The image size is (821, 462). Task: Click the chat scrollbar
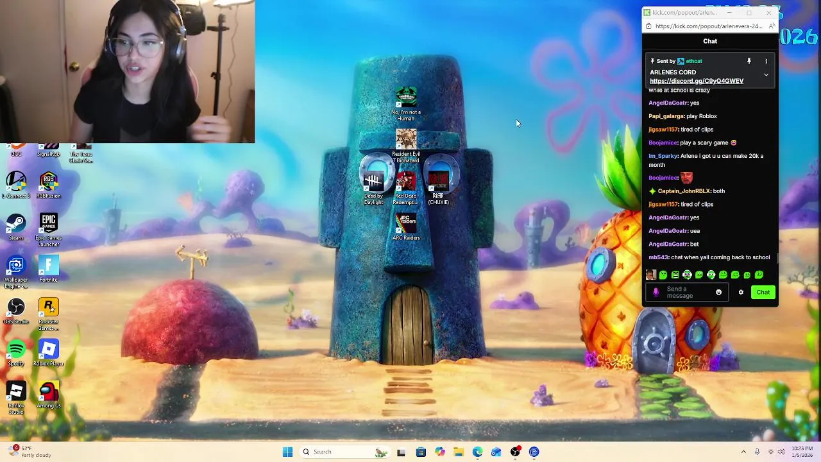(x=777, y=257)
